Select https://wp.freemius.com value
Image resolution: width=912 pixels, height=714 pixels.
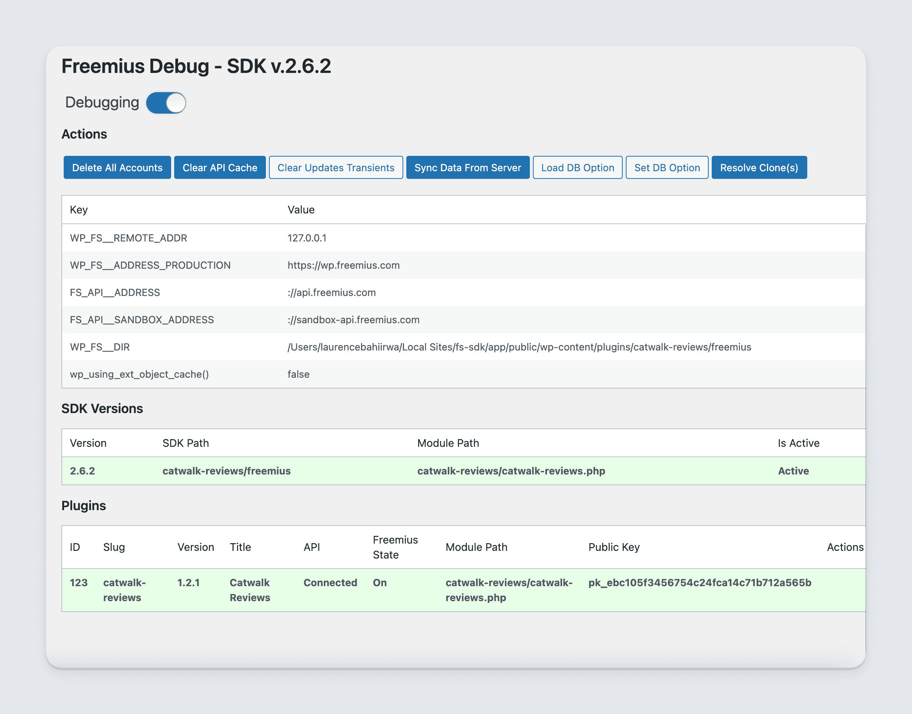coord(343,265)
